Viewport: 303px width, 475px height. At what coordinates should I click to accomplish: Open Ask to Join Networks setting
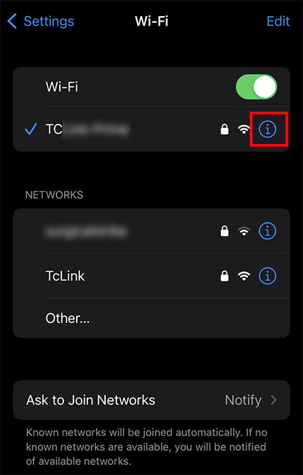pos(151,400)
